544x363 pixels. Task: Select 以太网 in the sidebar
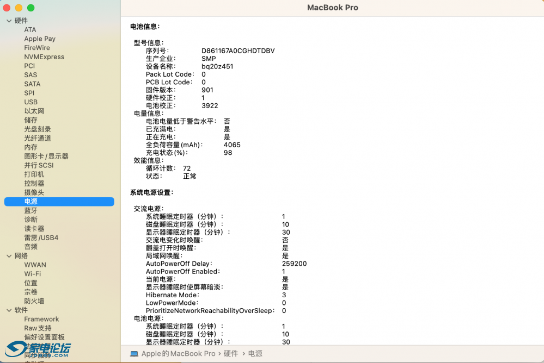tap(34, 111)
